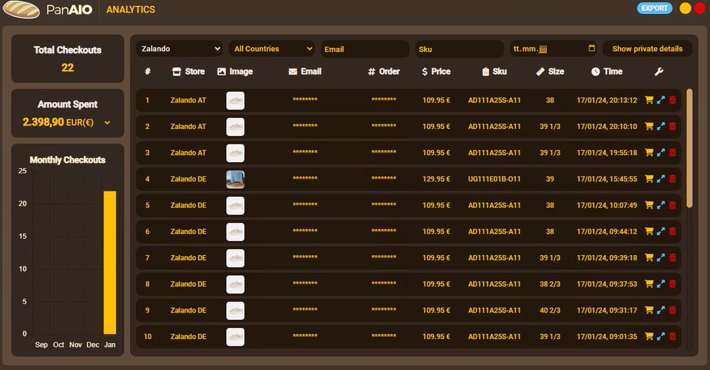Open product thumbnail in row 1

[235, 101]
